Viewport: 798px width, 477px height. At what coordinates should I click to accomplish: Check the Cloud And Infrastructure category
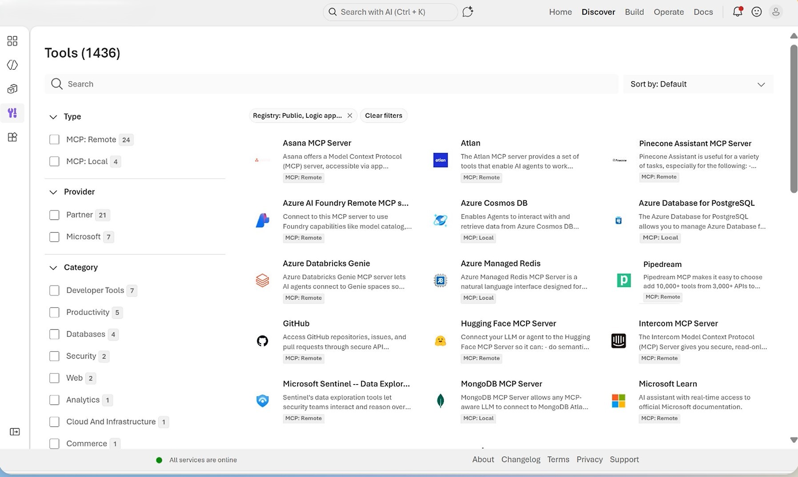54,422
